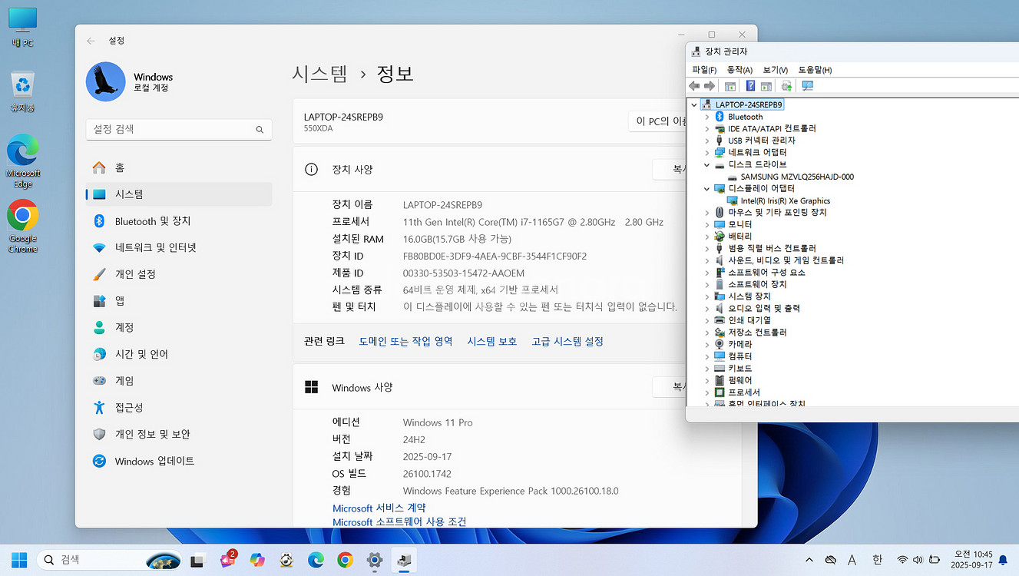Collapse the 디스크 드라이브 tree node
This screenshot has width=1019, height=576.
click(x=707, y=164)
